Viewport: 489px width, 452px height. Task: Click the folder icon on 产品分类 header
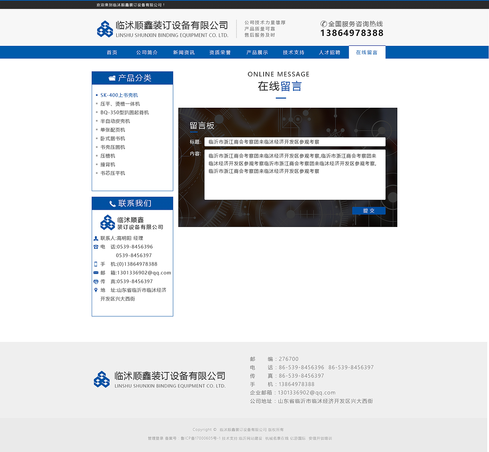(x=112, y=78)
